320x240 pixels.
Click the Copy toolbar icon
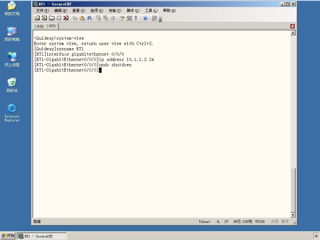pos(75,18)
